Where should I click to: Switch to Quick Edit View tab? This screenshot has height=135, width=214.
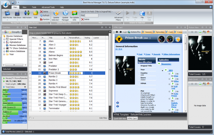[x=120, y=119]
